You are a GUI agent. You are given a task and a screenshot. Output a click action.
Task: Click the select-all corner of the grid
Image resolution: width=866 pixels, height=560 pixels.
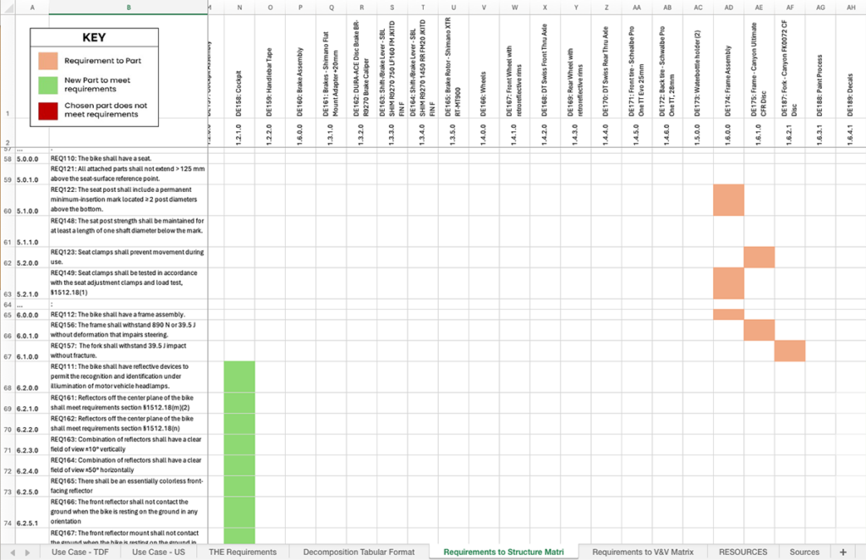7,7
